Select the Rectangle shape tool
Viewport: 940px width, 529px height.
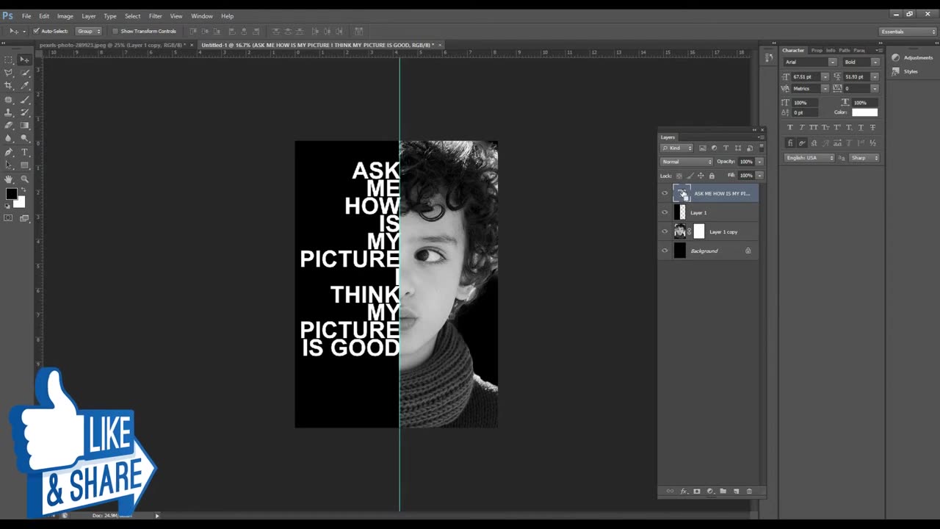click(x=24, y=165)
